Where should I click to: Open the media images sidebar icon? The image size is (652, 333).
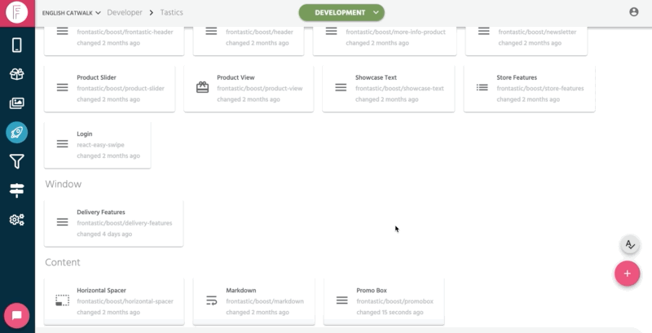17,103
